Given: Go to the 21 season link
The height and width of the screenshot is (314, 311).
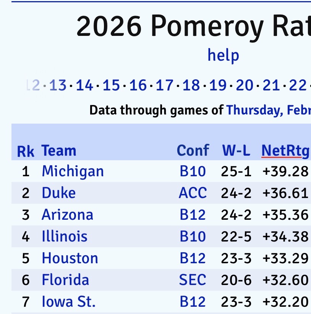Looking at the screenshot, I should (x=271, y=85).
